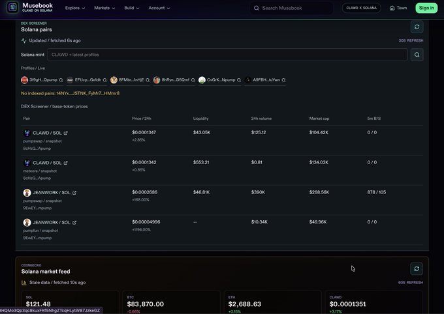Click the CLAWD $0.0001351 price card
The width and height of the screenshot is (444, 314).
click(373, 302)
